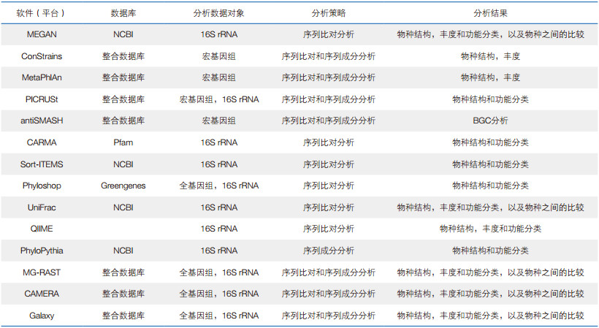
Task: Click 序列比对分析 in the UniFrac row
Action: (329, 207)
